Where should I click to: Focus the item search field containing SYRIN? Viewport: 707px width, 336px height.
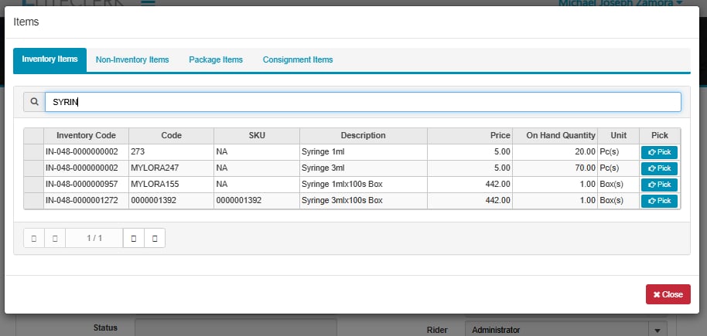coord(363,102)
